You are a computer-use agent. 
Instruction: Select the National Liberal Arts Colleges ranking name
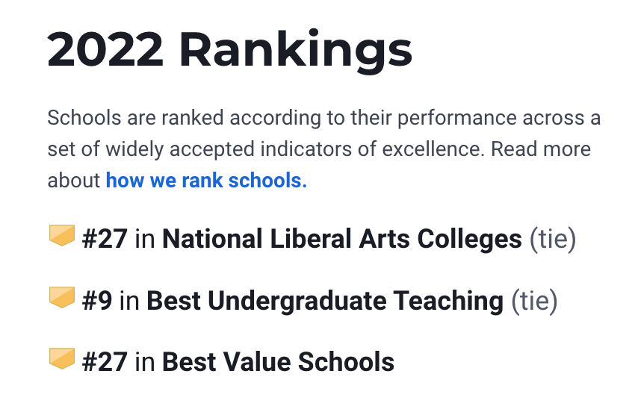(341, 240)
